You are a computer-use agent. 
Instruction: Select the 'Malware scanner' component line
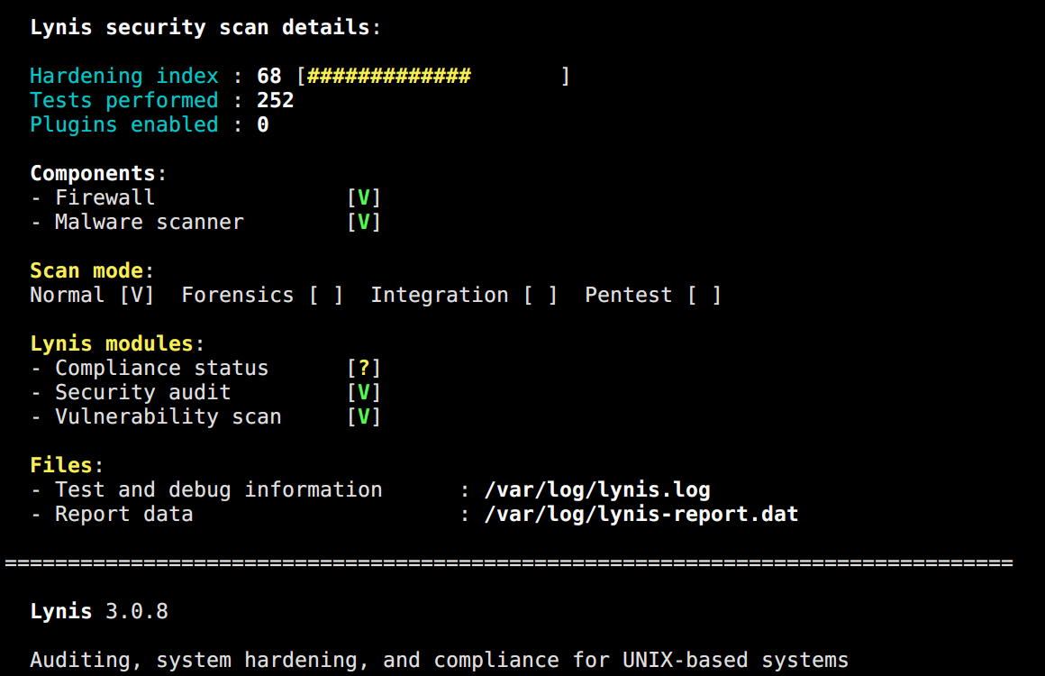point(137,222)
